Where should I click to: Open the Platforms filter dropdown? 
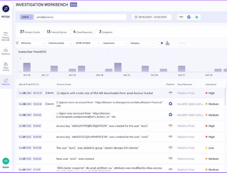[x=33, y=43]
